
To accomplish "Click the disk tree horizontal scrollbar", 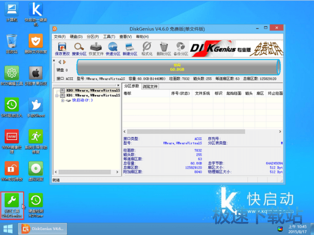I will 85,172.
